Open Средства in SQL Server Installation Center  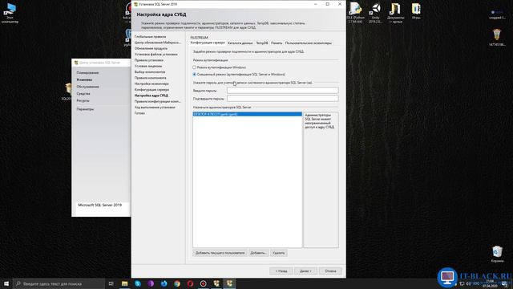83,94
